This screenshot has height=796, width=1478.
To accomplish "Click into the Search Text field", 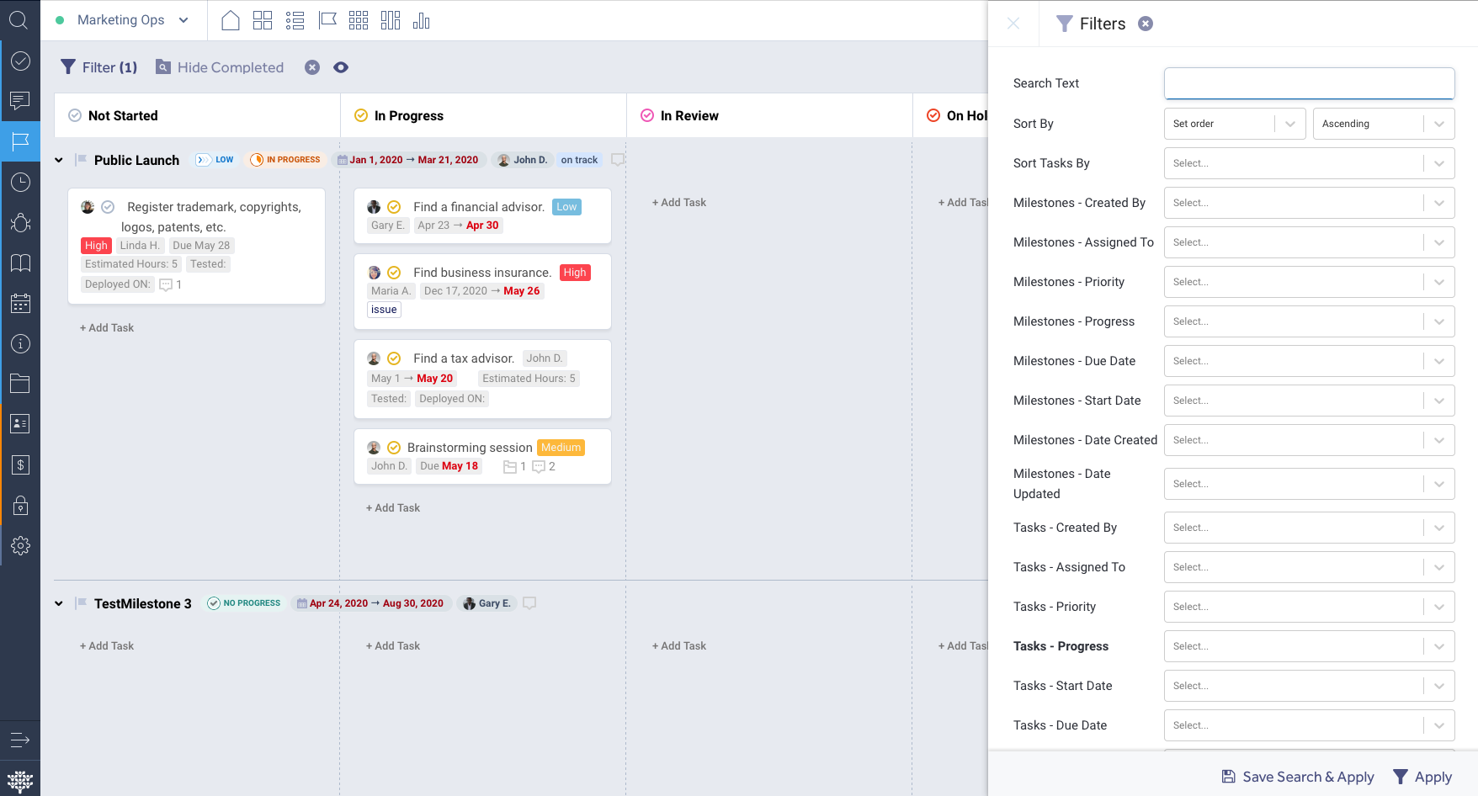I will tap(1309, 83).
